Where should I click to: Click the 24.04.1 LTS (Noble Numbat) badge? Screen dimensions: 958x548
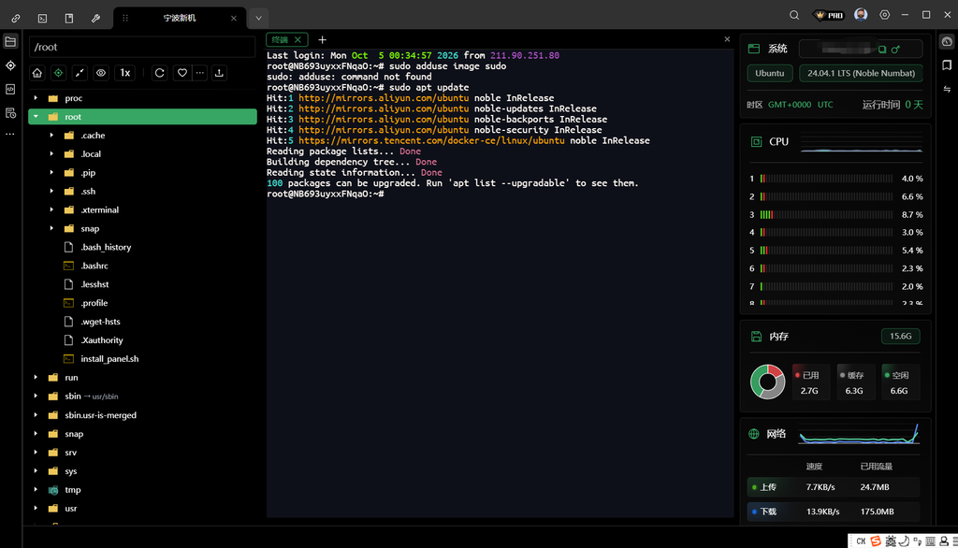(861, 73)
